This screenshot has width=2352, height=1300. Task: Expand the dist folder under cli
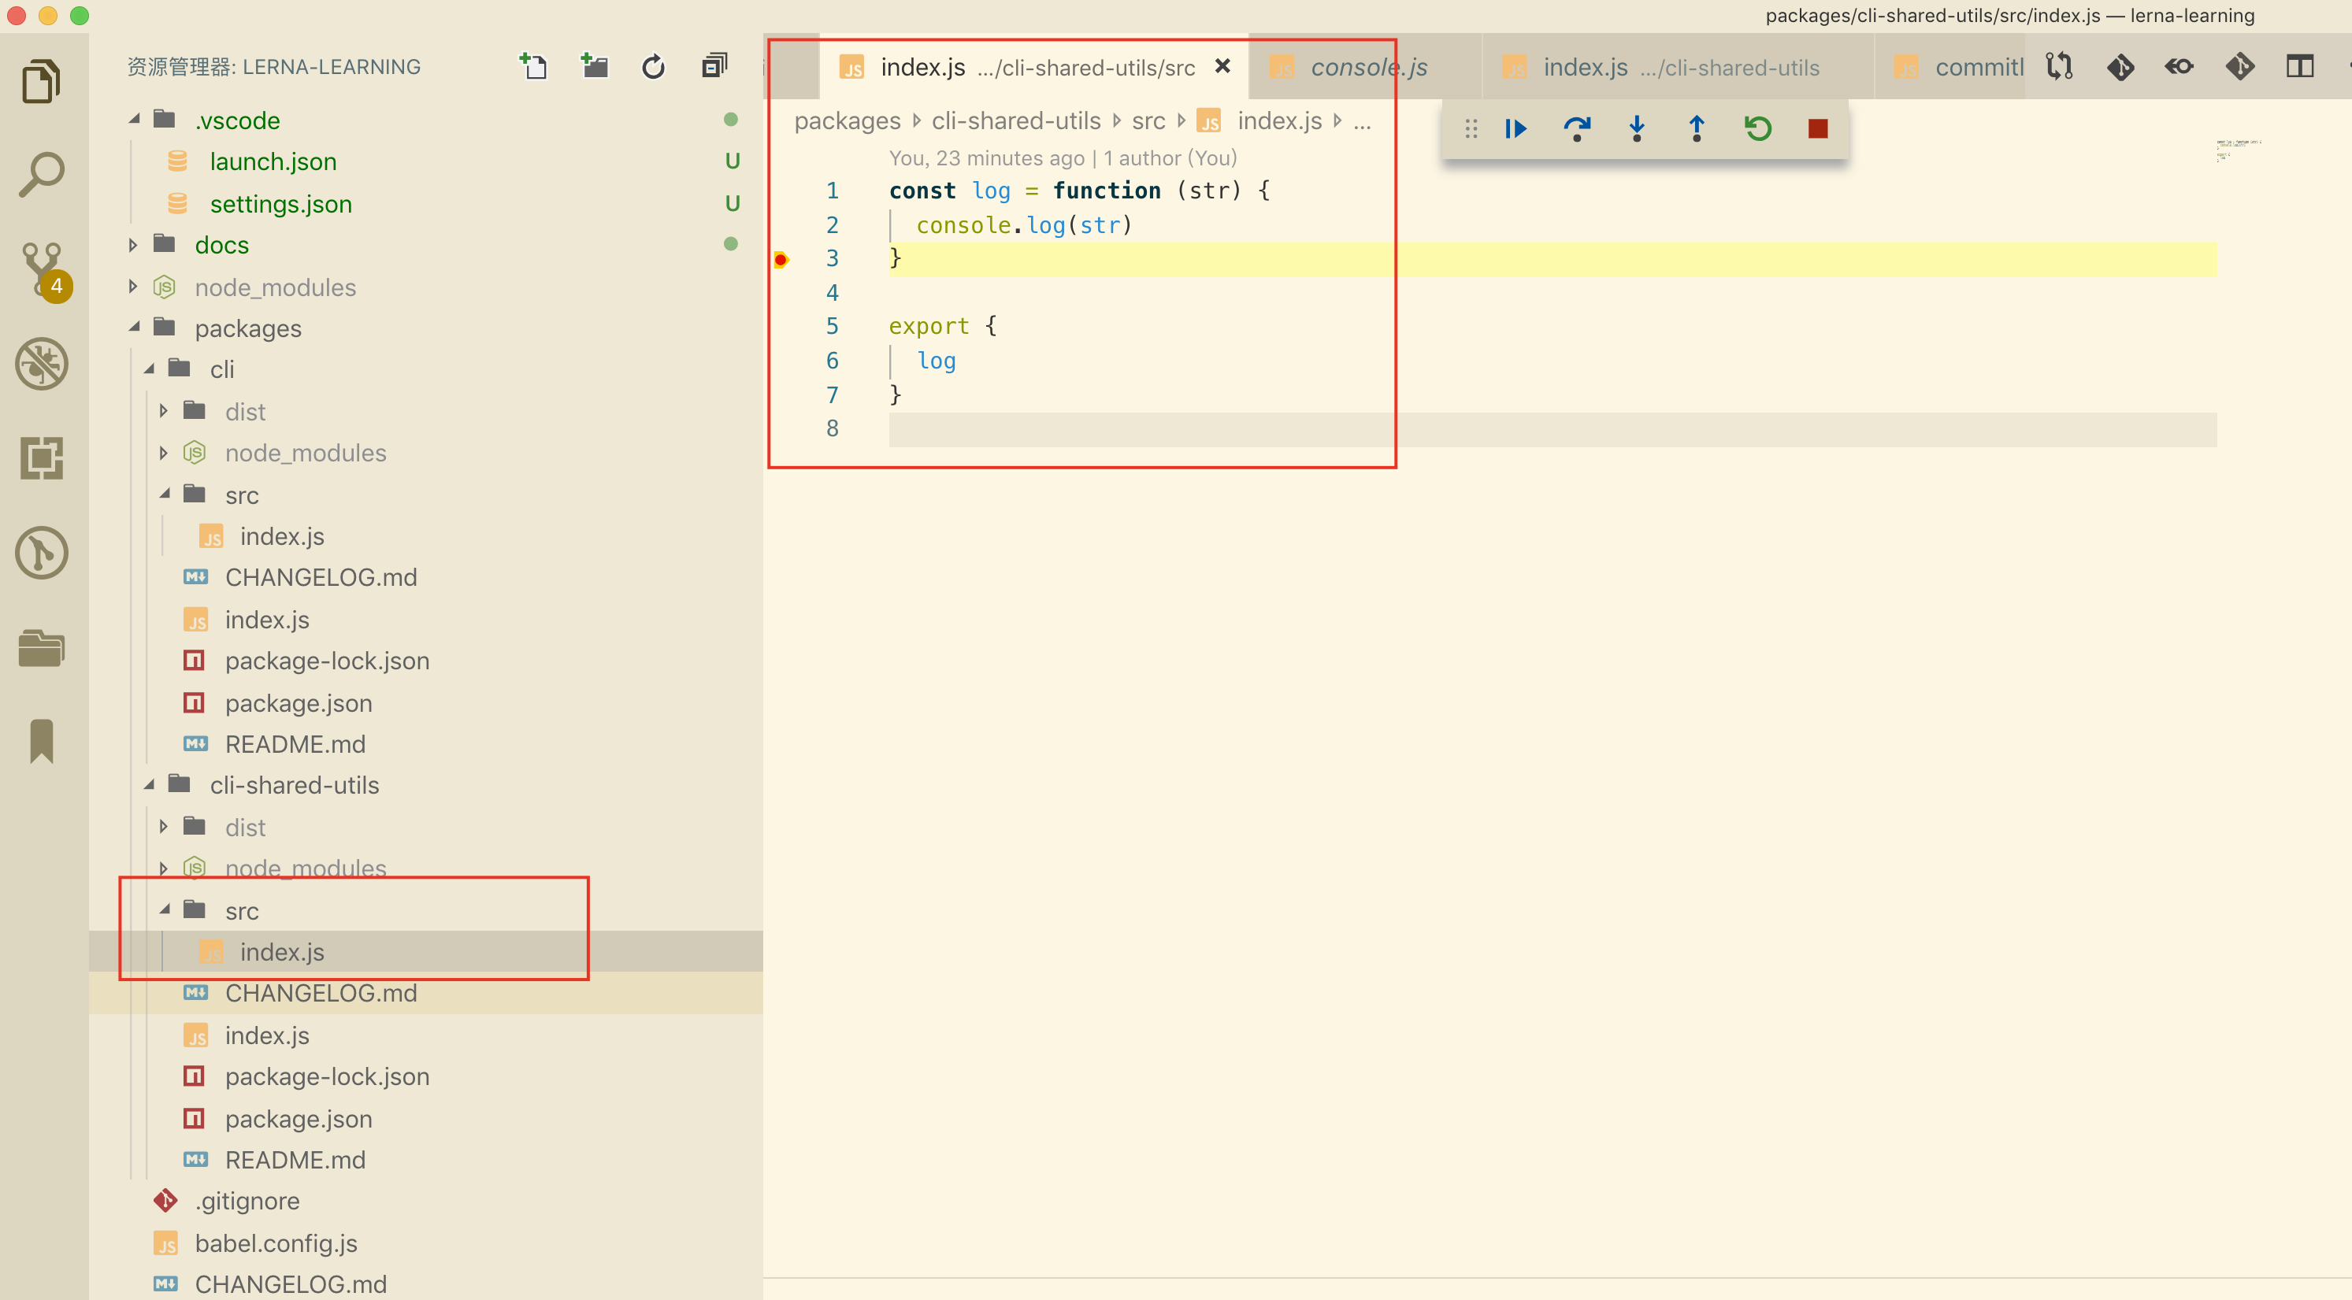pos(245,411)
